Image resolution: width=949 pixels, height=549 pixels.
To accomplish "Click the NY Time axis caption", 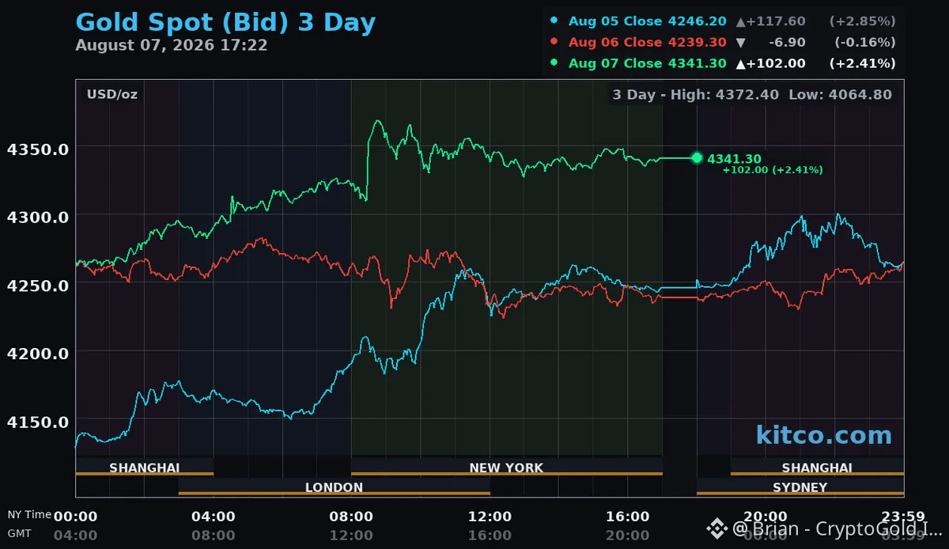I will pos(29,515).
